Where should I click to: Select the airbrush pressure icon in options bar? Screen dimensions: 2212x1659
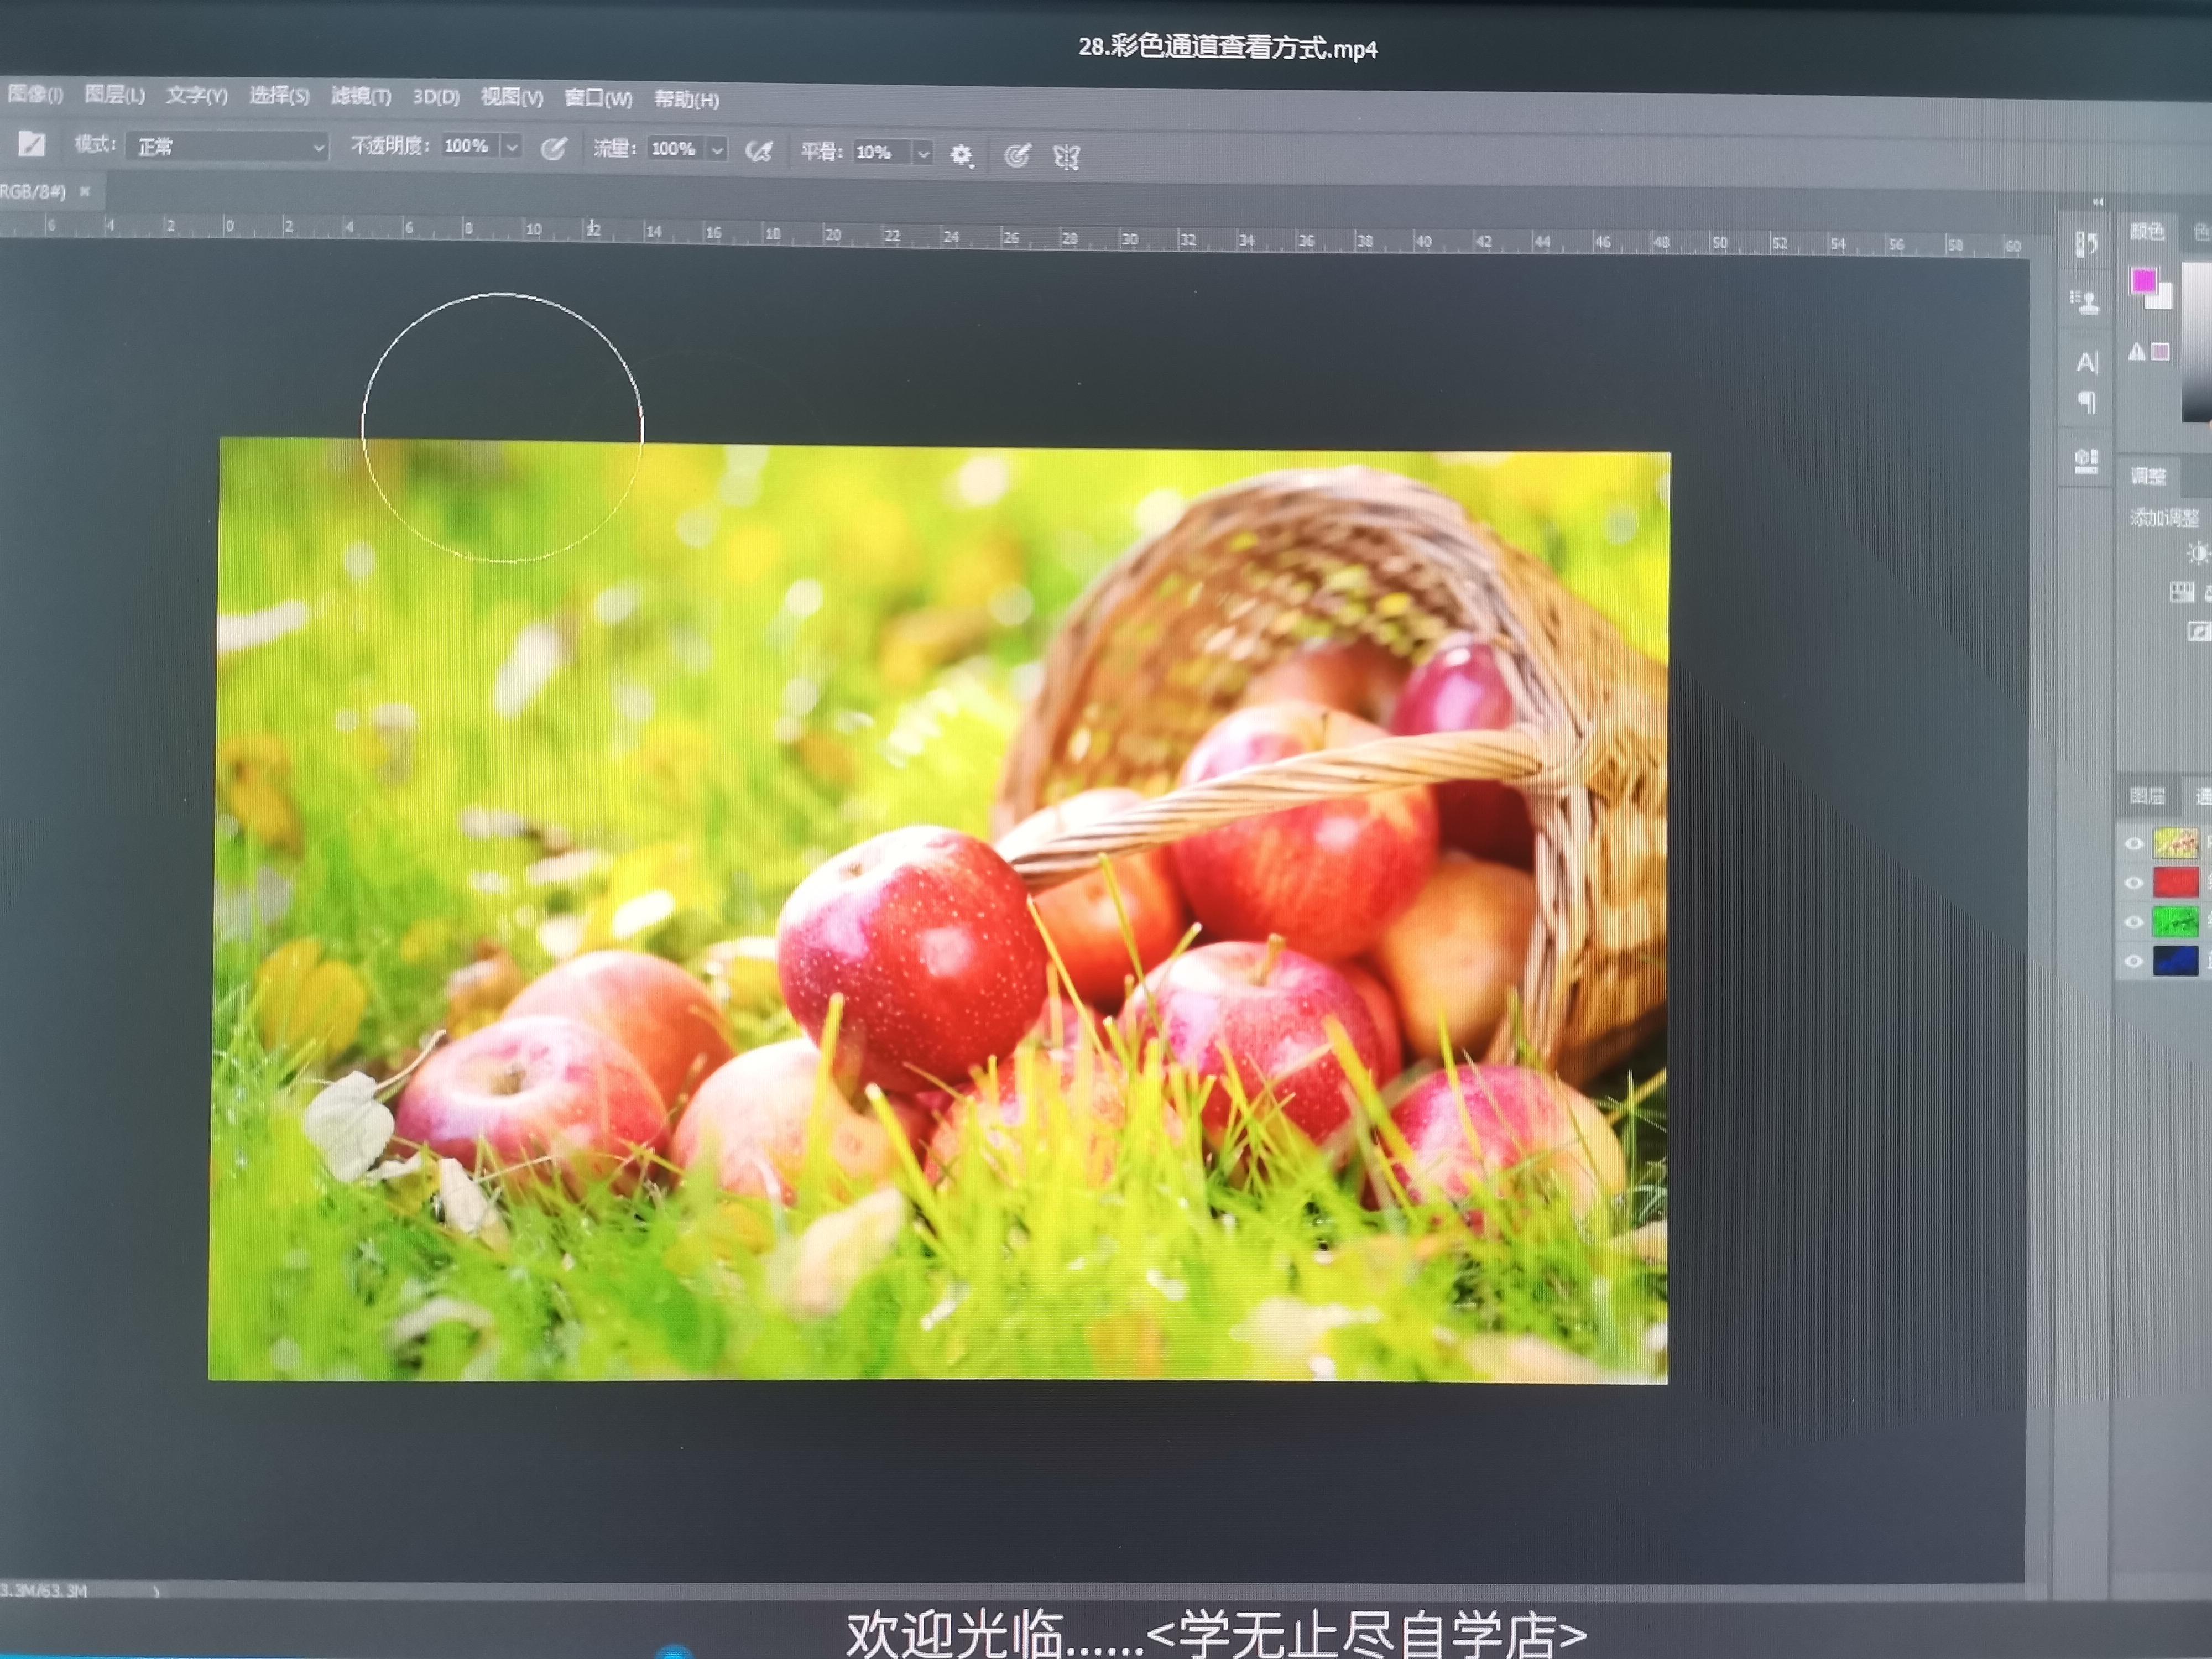coord(760,150)
